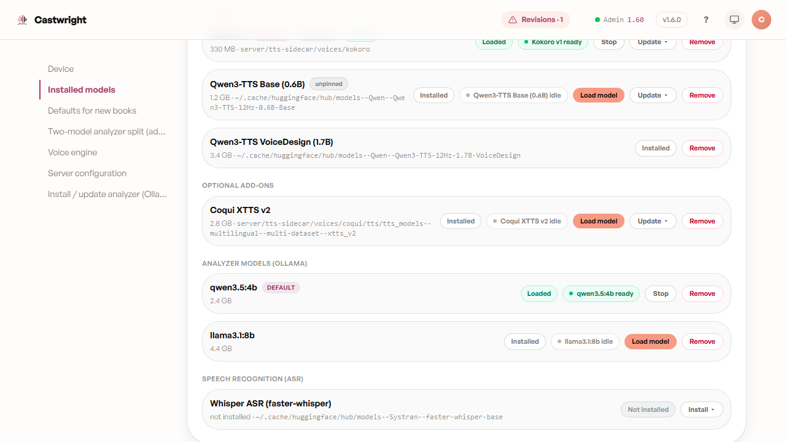Click the monitor display icon
The height and width of the screenshot is (442, 786).
coord(734,20)
